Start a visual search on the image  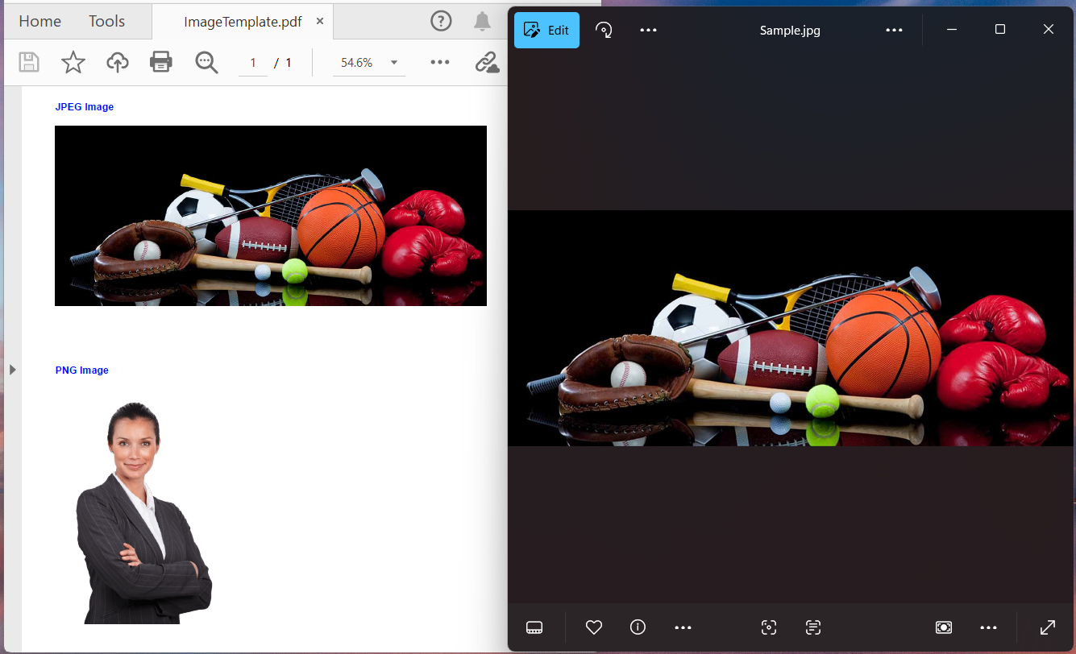click(768, 627)
